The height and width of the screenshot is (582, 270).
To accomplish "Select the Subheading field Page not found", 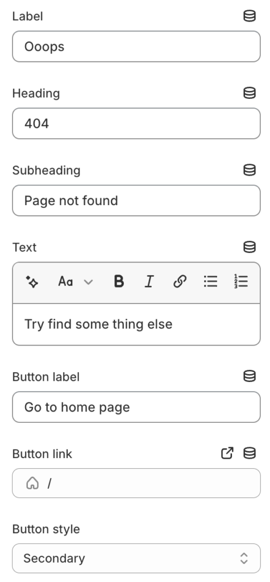I will (x=136, y=201).
